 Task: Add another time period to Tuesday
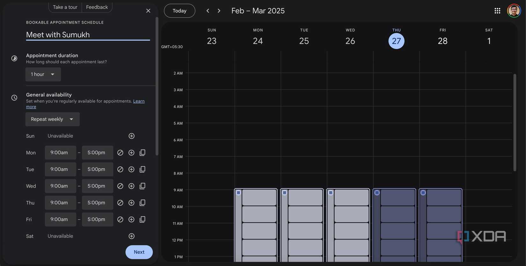tap(131, 169)
